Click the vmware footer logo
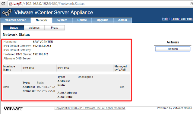This screenshot has height=114, width=193. 13,109
